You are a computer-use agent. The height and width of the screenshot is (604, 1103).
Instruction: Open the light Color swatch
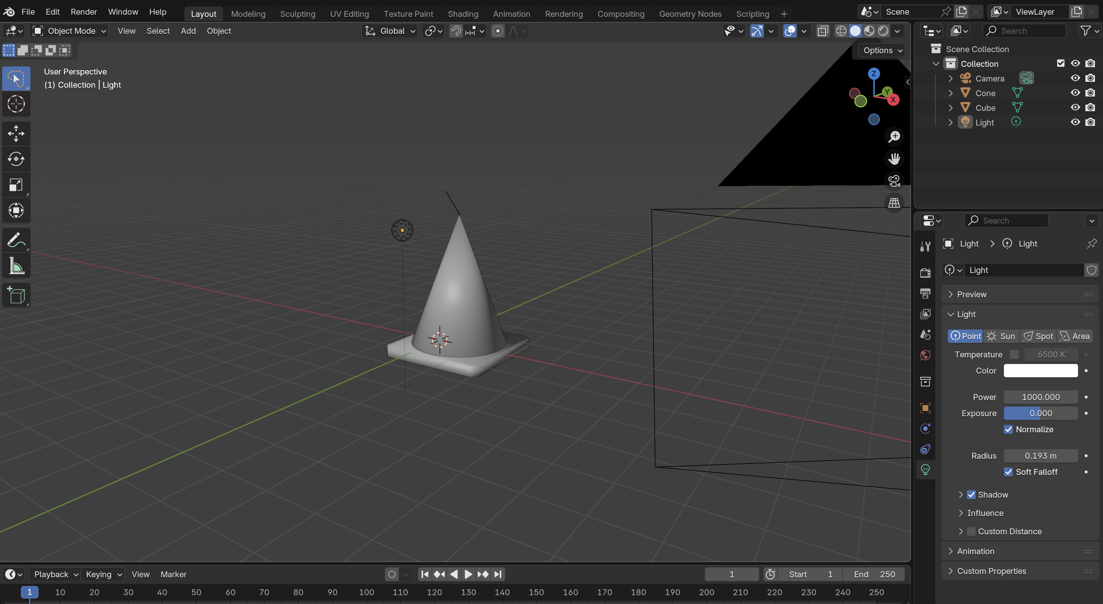[1041, 371]
